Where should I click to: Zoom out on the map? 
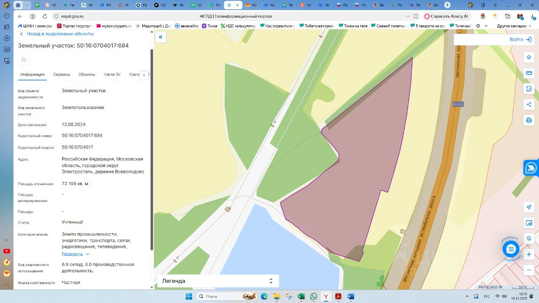tap(529, 270)
